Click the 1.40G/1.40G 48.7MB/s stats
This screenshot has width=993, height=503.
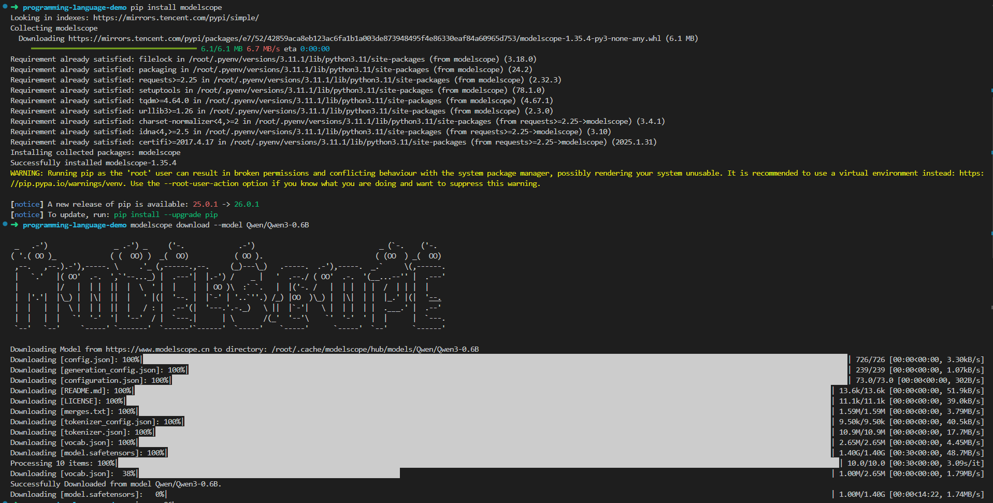coord(912,453)
